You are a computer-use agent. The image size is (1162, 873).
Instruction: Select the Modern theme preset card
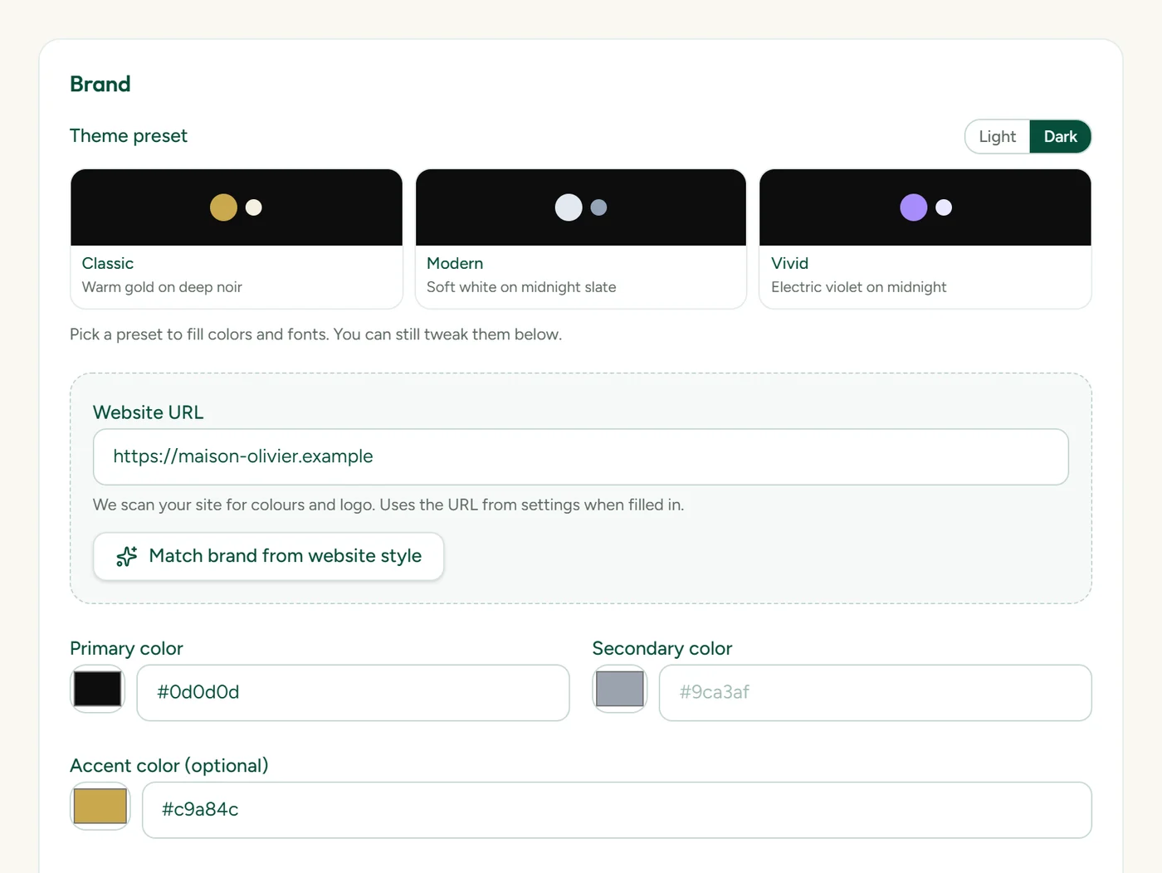[581, 239]
